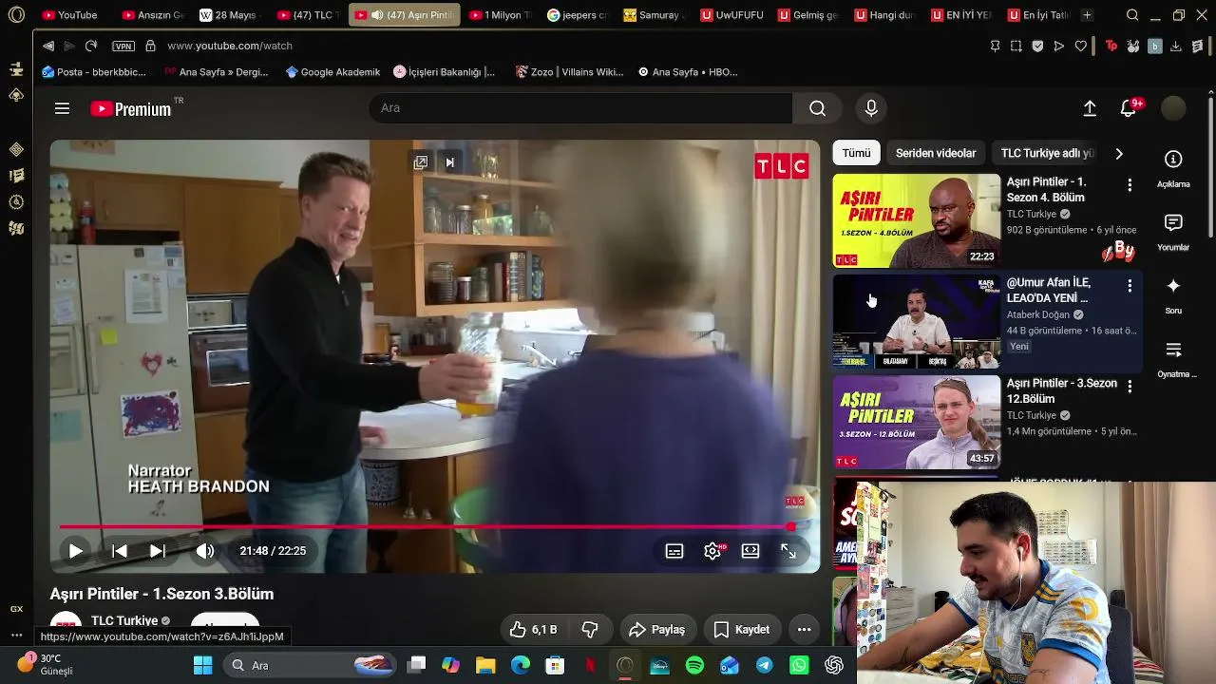1216x684 pixels.
Task: Open Telegram from the taskbar
Action: [x=764, y=665]
